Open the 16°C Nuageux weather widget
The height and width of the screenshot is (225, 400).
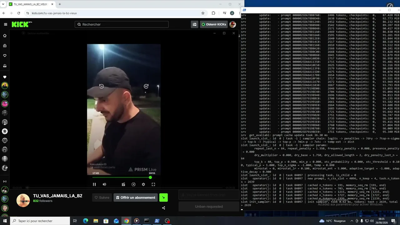[332, 221]
